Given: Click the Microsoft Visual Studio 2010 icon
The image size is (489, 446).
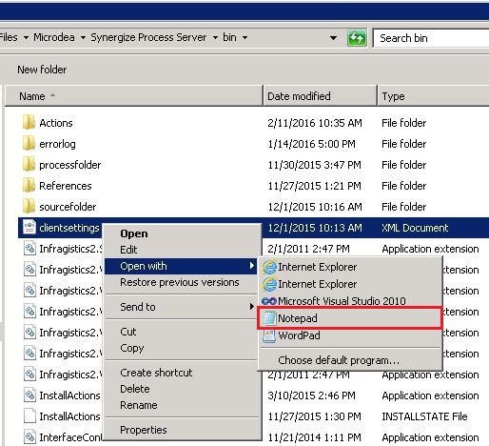Looking at the screenshot, I should tap(269, 301).
